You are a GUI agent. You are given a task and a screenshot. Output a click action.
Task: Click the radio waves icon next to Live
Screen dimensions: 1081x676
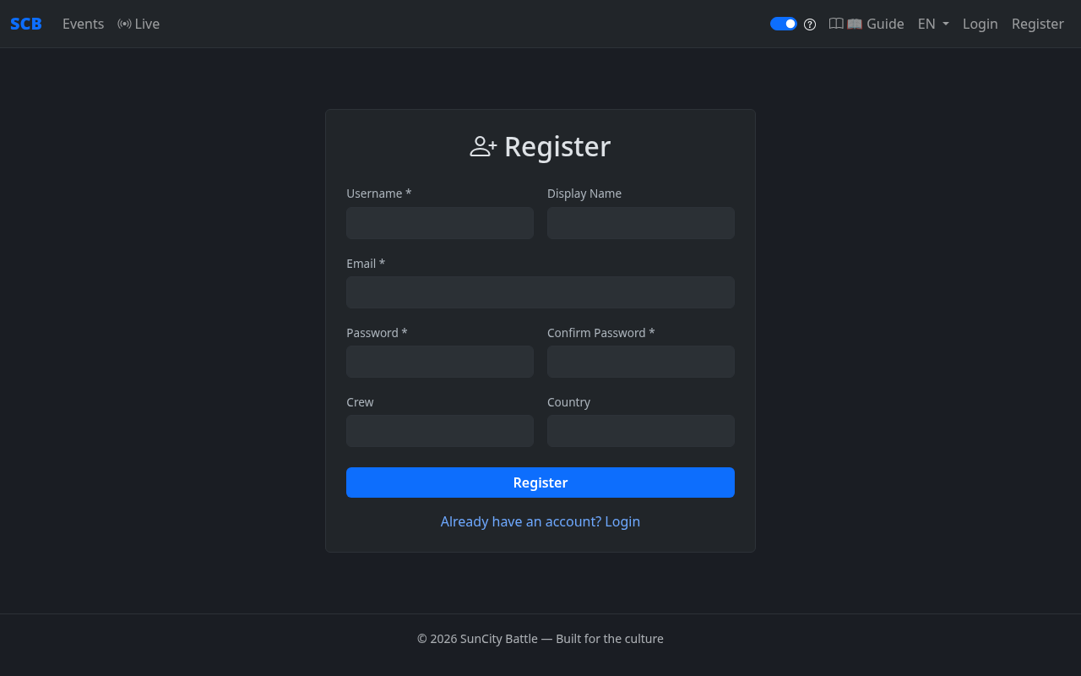[123, 24]
